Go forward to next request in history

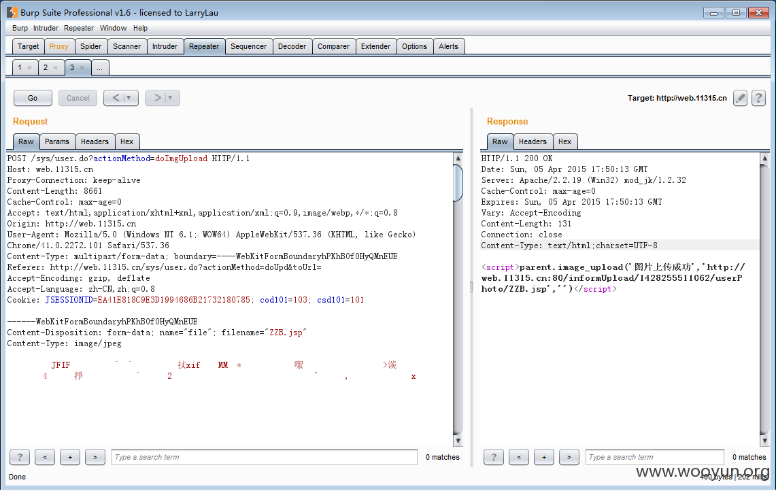coord(157,98)
